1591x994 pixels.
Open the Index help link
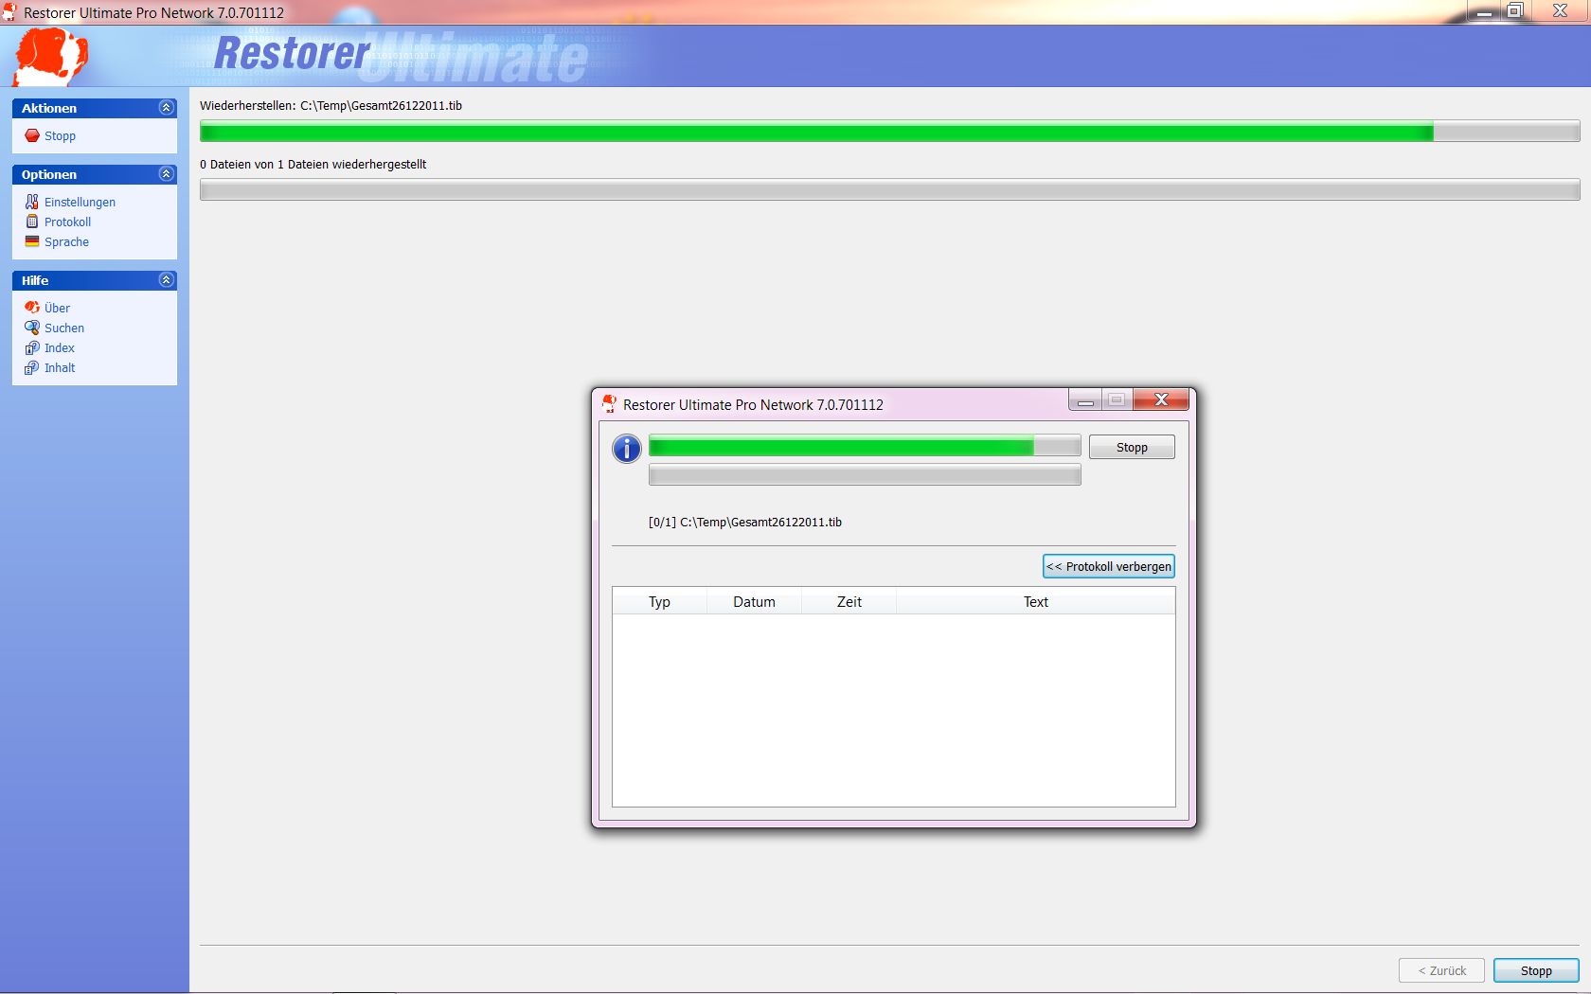[59, 347]
